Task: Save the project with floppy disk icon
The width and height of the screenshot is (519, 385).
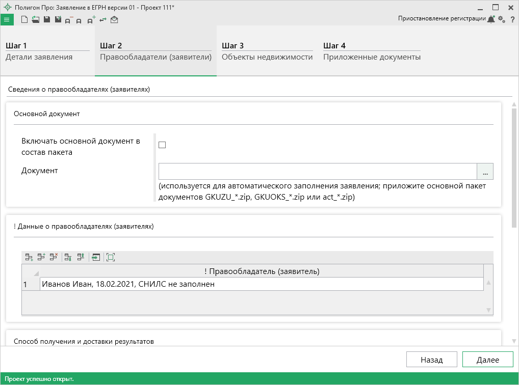Action: 47,20
